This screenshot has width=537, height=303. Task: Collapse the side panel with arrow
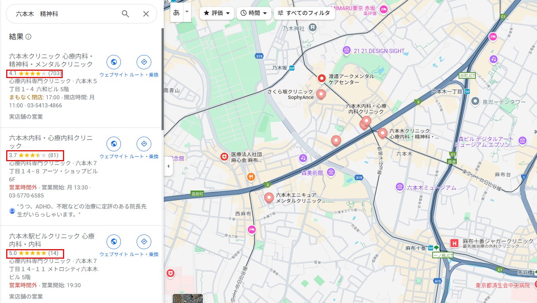pos(168,166)
